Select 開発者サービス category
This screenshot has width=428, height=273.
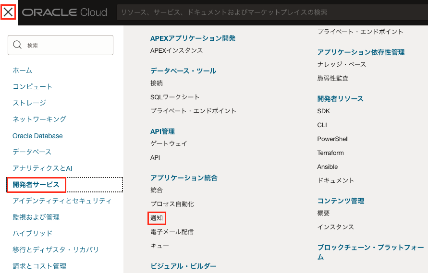click(36, 185)
